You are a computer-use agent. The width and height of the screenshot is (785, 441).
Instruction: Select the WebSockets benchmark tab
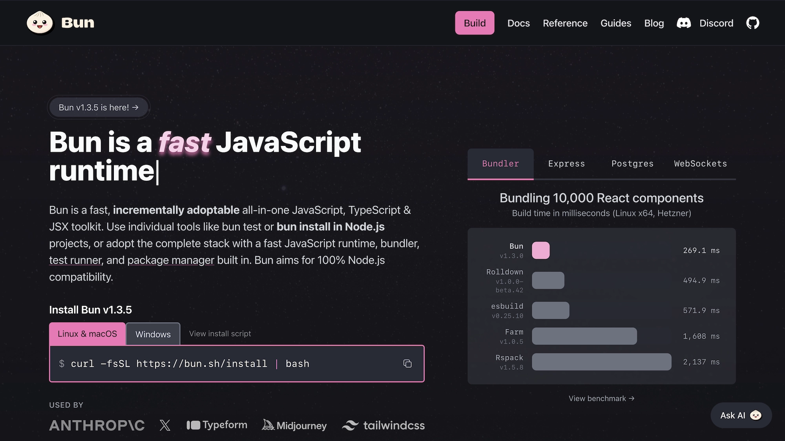[700, 164]
